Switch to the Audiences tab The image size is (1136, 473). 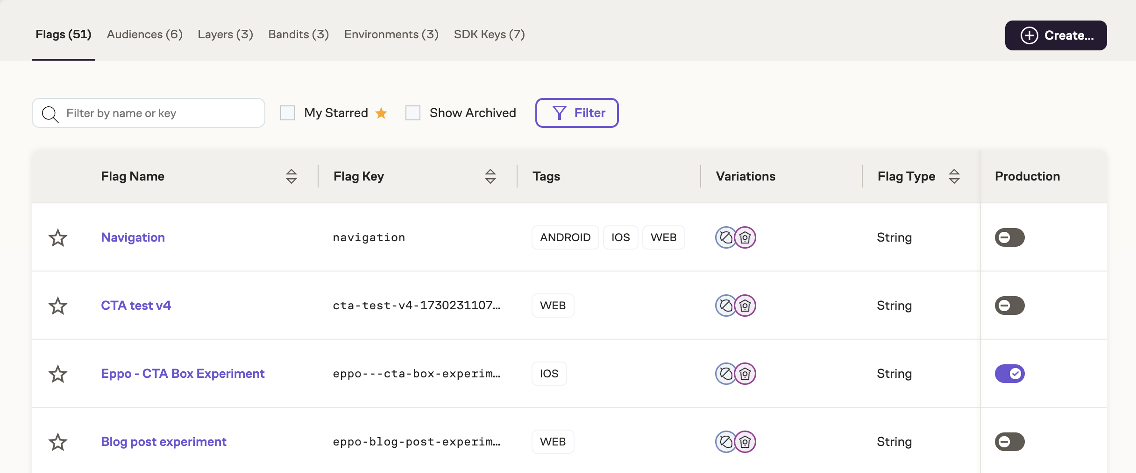click(144, 34)
